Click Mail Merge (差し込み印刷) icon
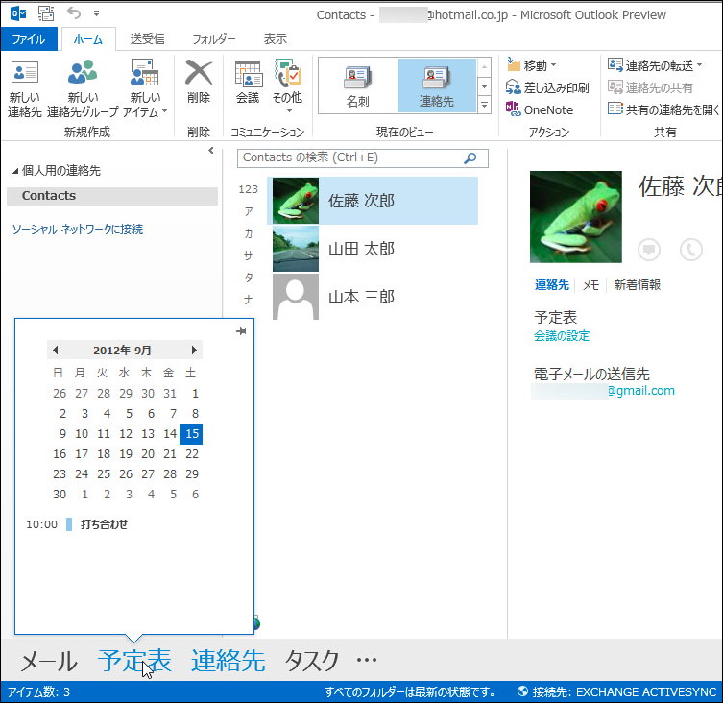 coord(513,87)
